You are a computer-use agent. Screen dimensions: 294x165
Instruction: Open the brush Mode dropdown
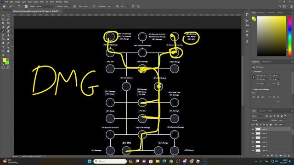click(x=45, y=6)
